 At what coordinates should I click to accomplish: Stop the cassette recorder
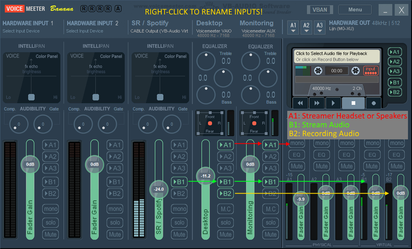pos(353,103)
